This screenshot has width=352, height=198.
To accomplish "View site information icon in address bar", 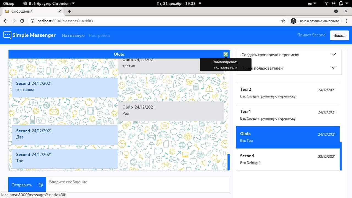I will pyautogui.click(x=32, y=21).
